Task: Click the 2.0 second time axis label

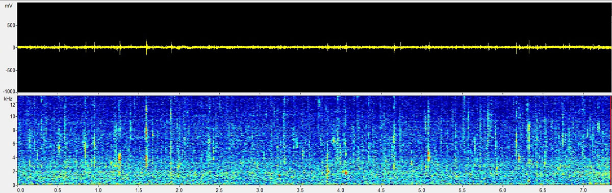Action: point(179,189)
